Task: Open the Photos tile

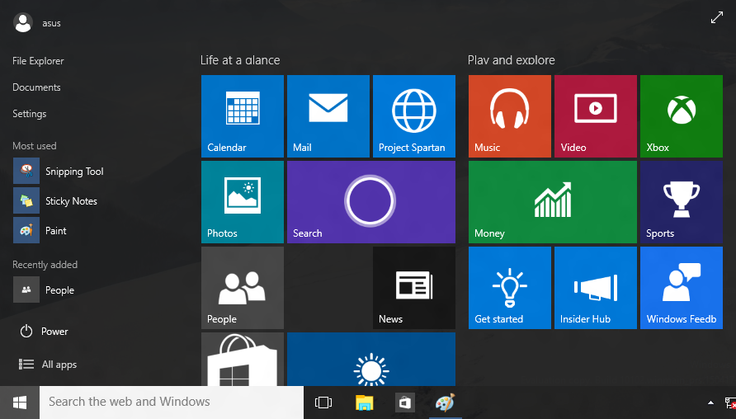Action: [x=243, y=202]
